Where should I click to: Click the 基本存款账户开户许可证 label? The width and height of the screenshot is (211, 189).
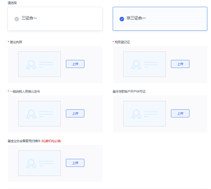coord(129,92)
